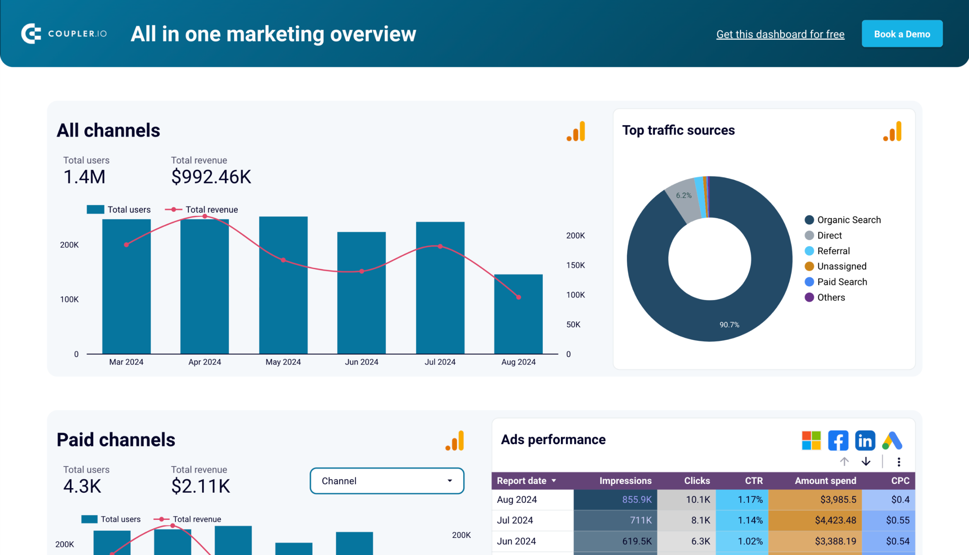Expand the Channel dropdown in Paid channels

pos(387,480)
